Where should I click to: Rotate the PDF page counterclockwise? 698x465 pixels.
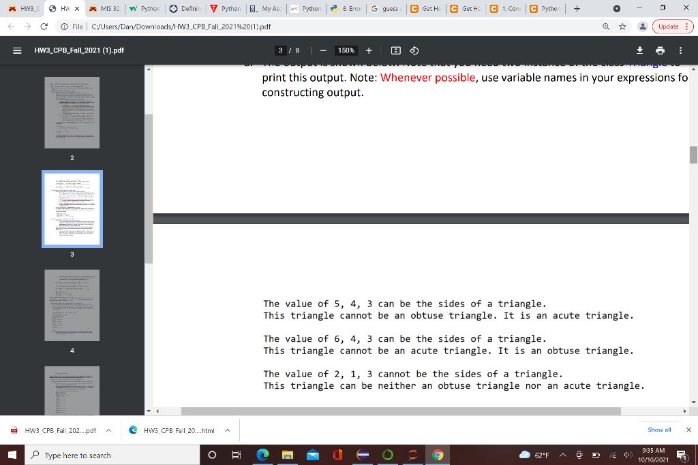point(415,50)
